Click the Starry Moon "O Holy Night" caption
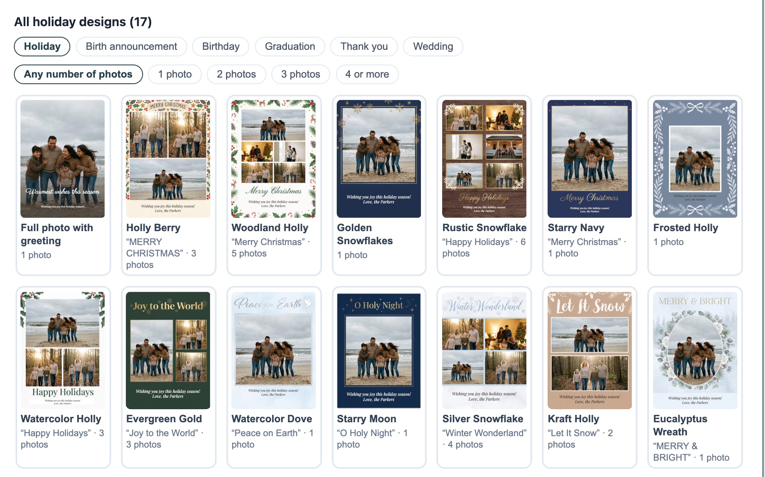 point(372,439)
